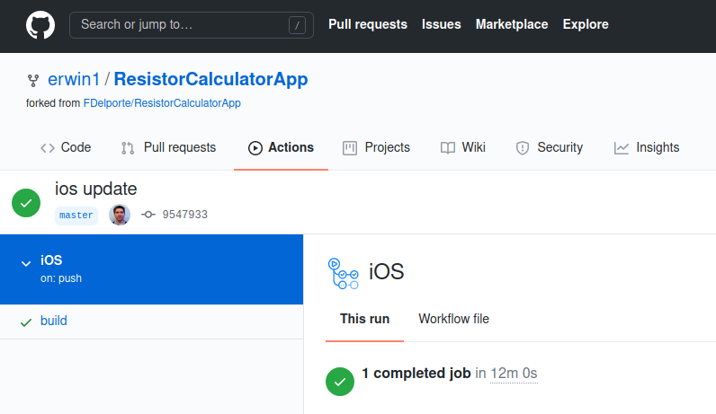Click the Insights graph icon
This screenshot has width=716, height=414.
coord(622,147)
